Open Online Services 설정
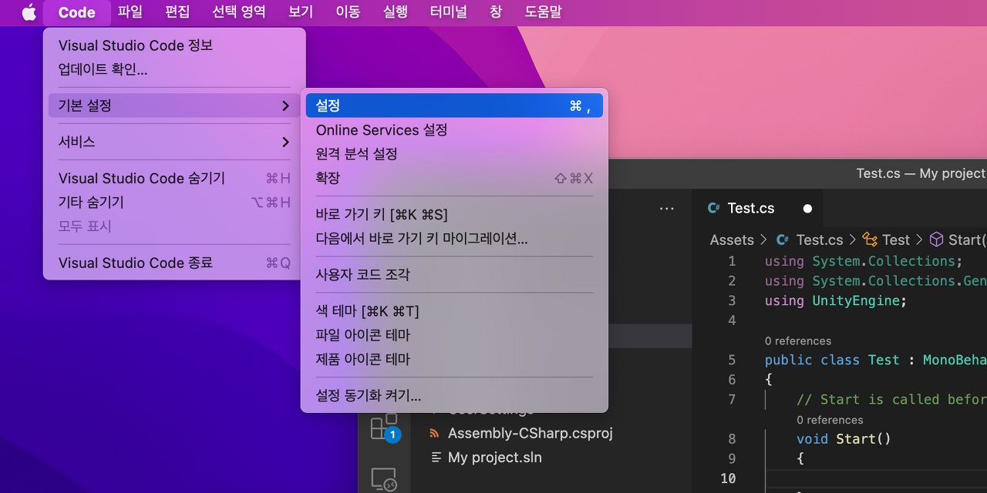This screenshot has width=987, height=493. (454, 130)
